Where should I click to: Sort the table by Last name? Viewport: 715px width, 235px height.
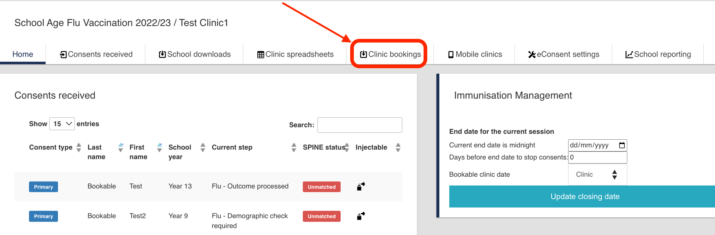click(x=120, y=147)
